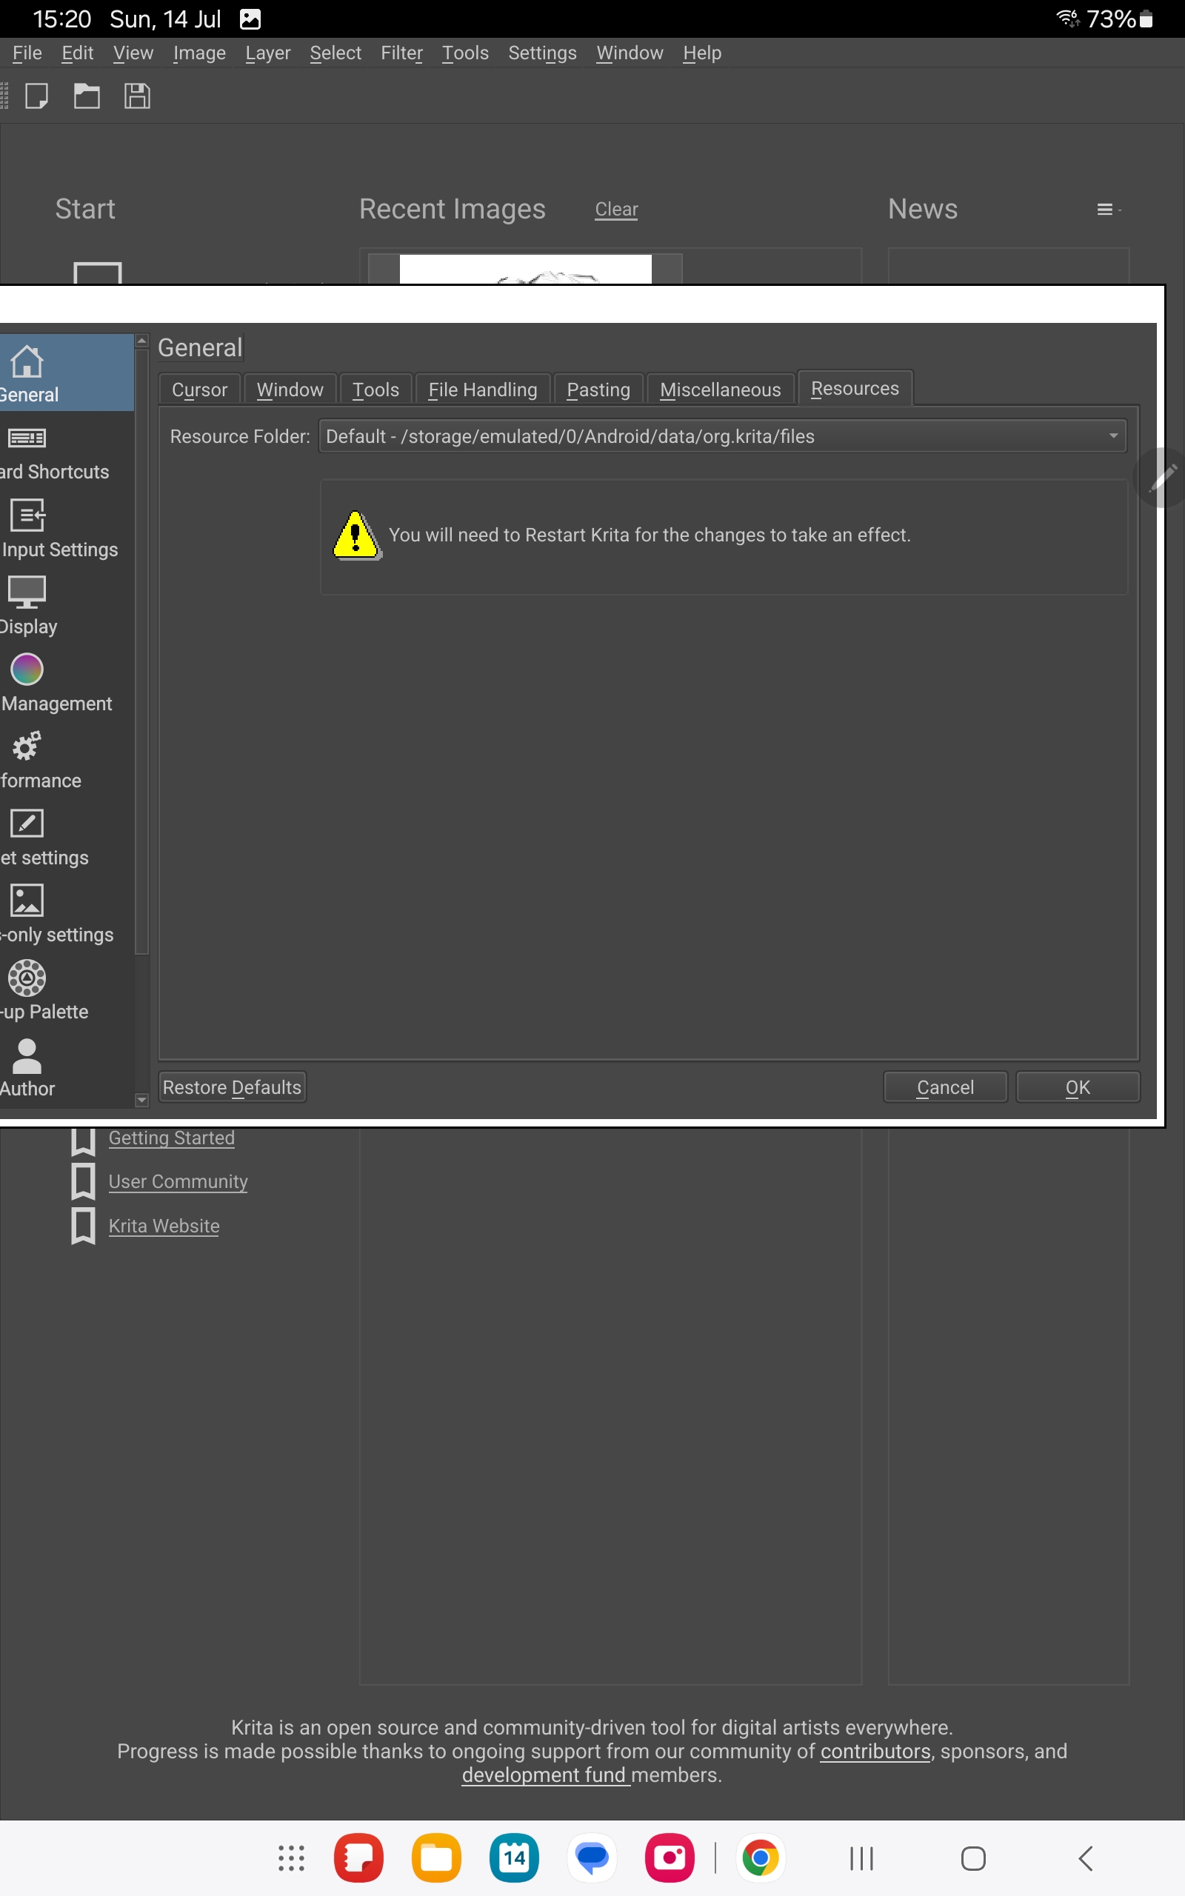The height and width of the screenshot is (1896, 1185).
Task: Switch to the Window tab in General
Action: click(x=290, y=390)
